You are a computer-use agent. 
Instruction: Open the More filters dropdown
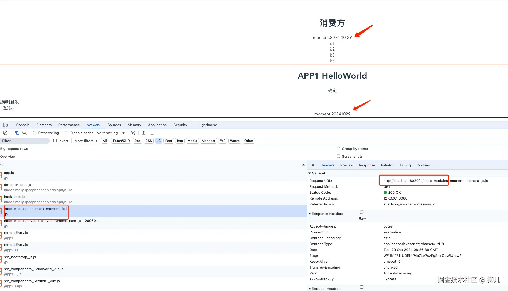(x=86, y=141)
